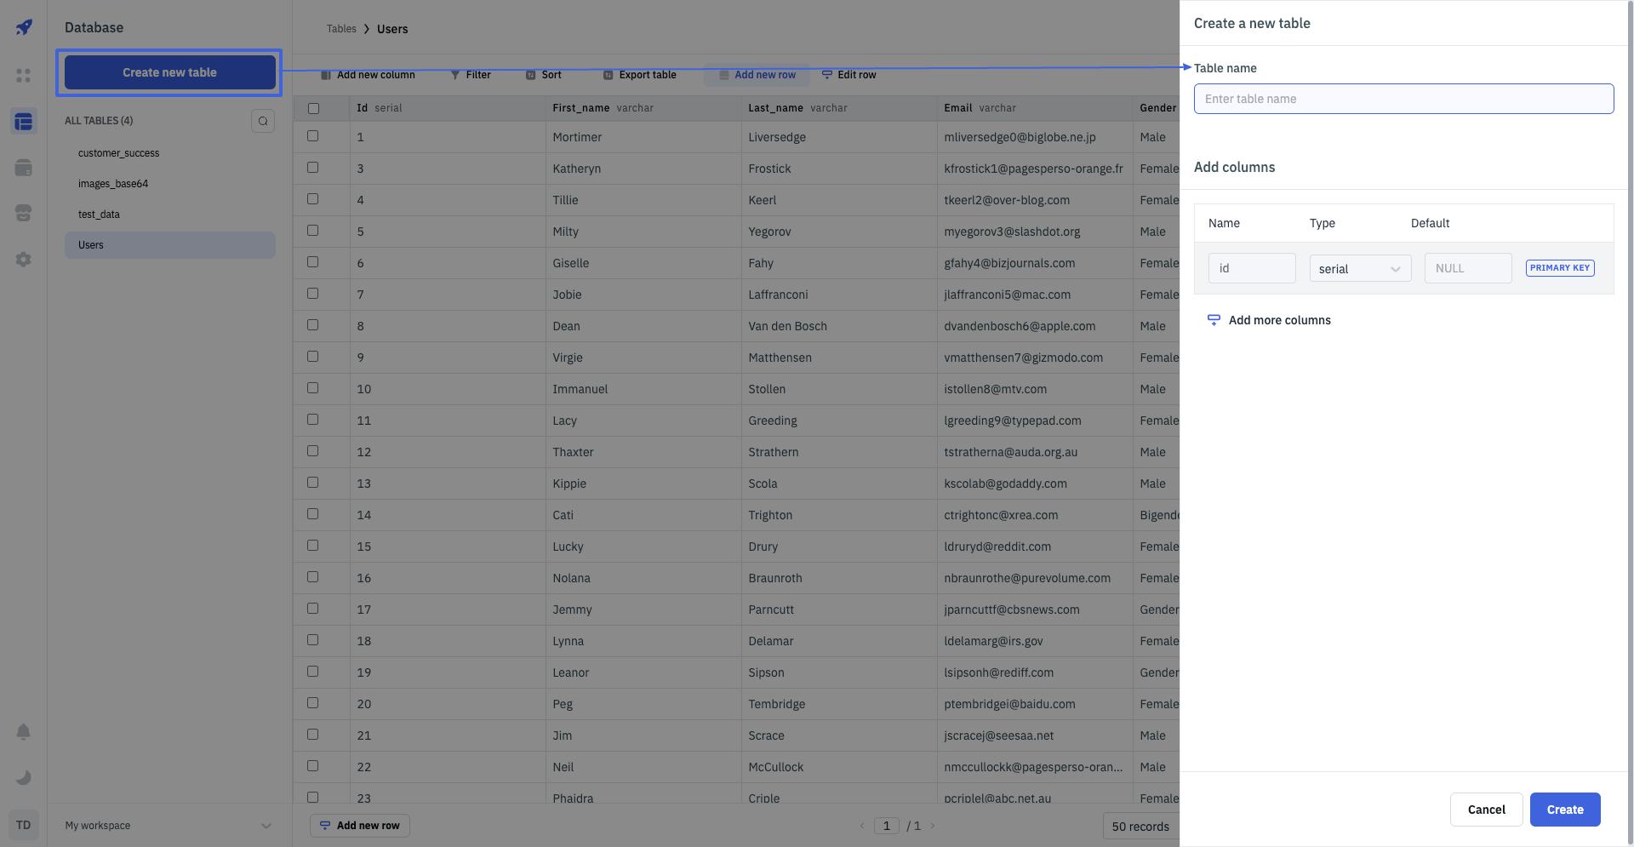Select customer_success table in the list
Viewport: 1634px width, 847px height.
point(119,153)
